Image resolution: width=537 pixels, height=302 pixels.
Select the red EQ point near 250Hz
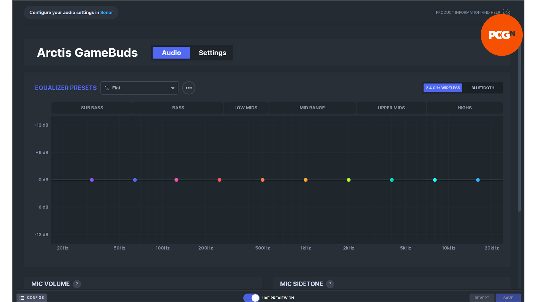tap(219, 180)
